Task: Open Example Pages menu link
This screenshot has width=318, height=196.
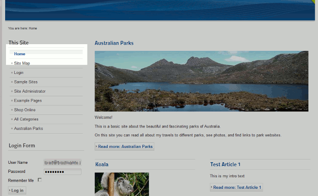Action: [x=28, y=101]
